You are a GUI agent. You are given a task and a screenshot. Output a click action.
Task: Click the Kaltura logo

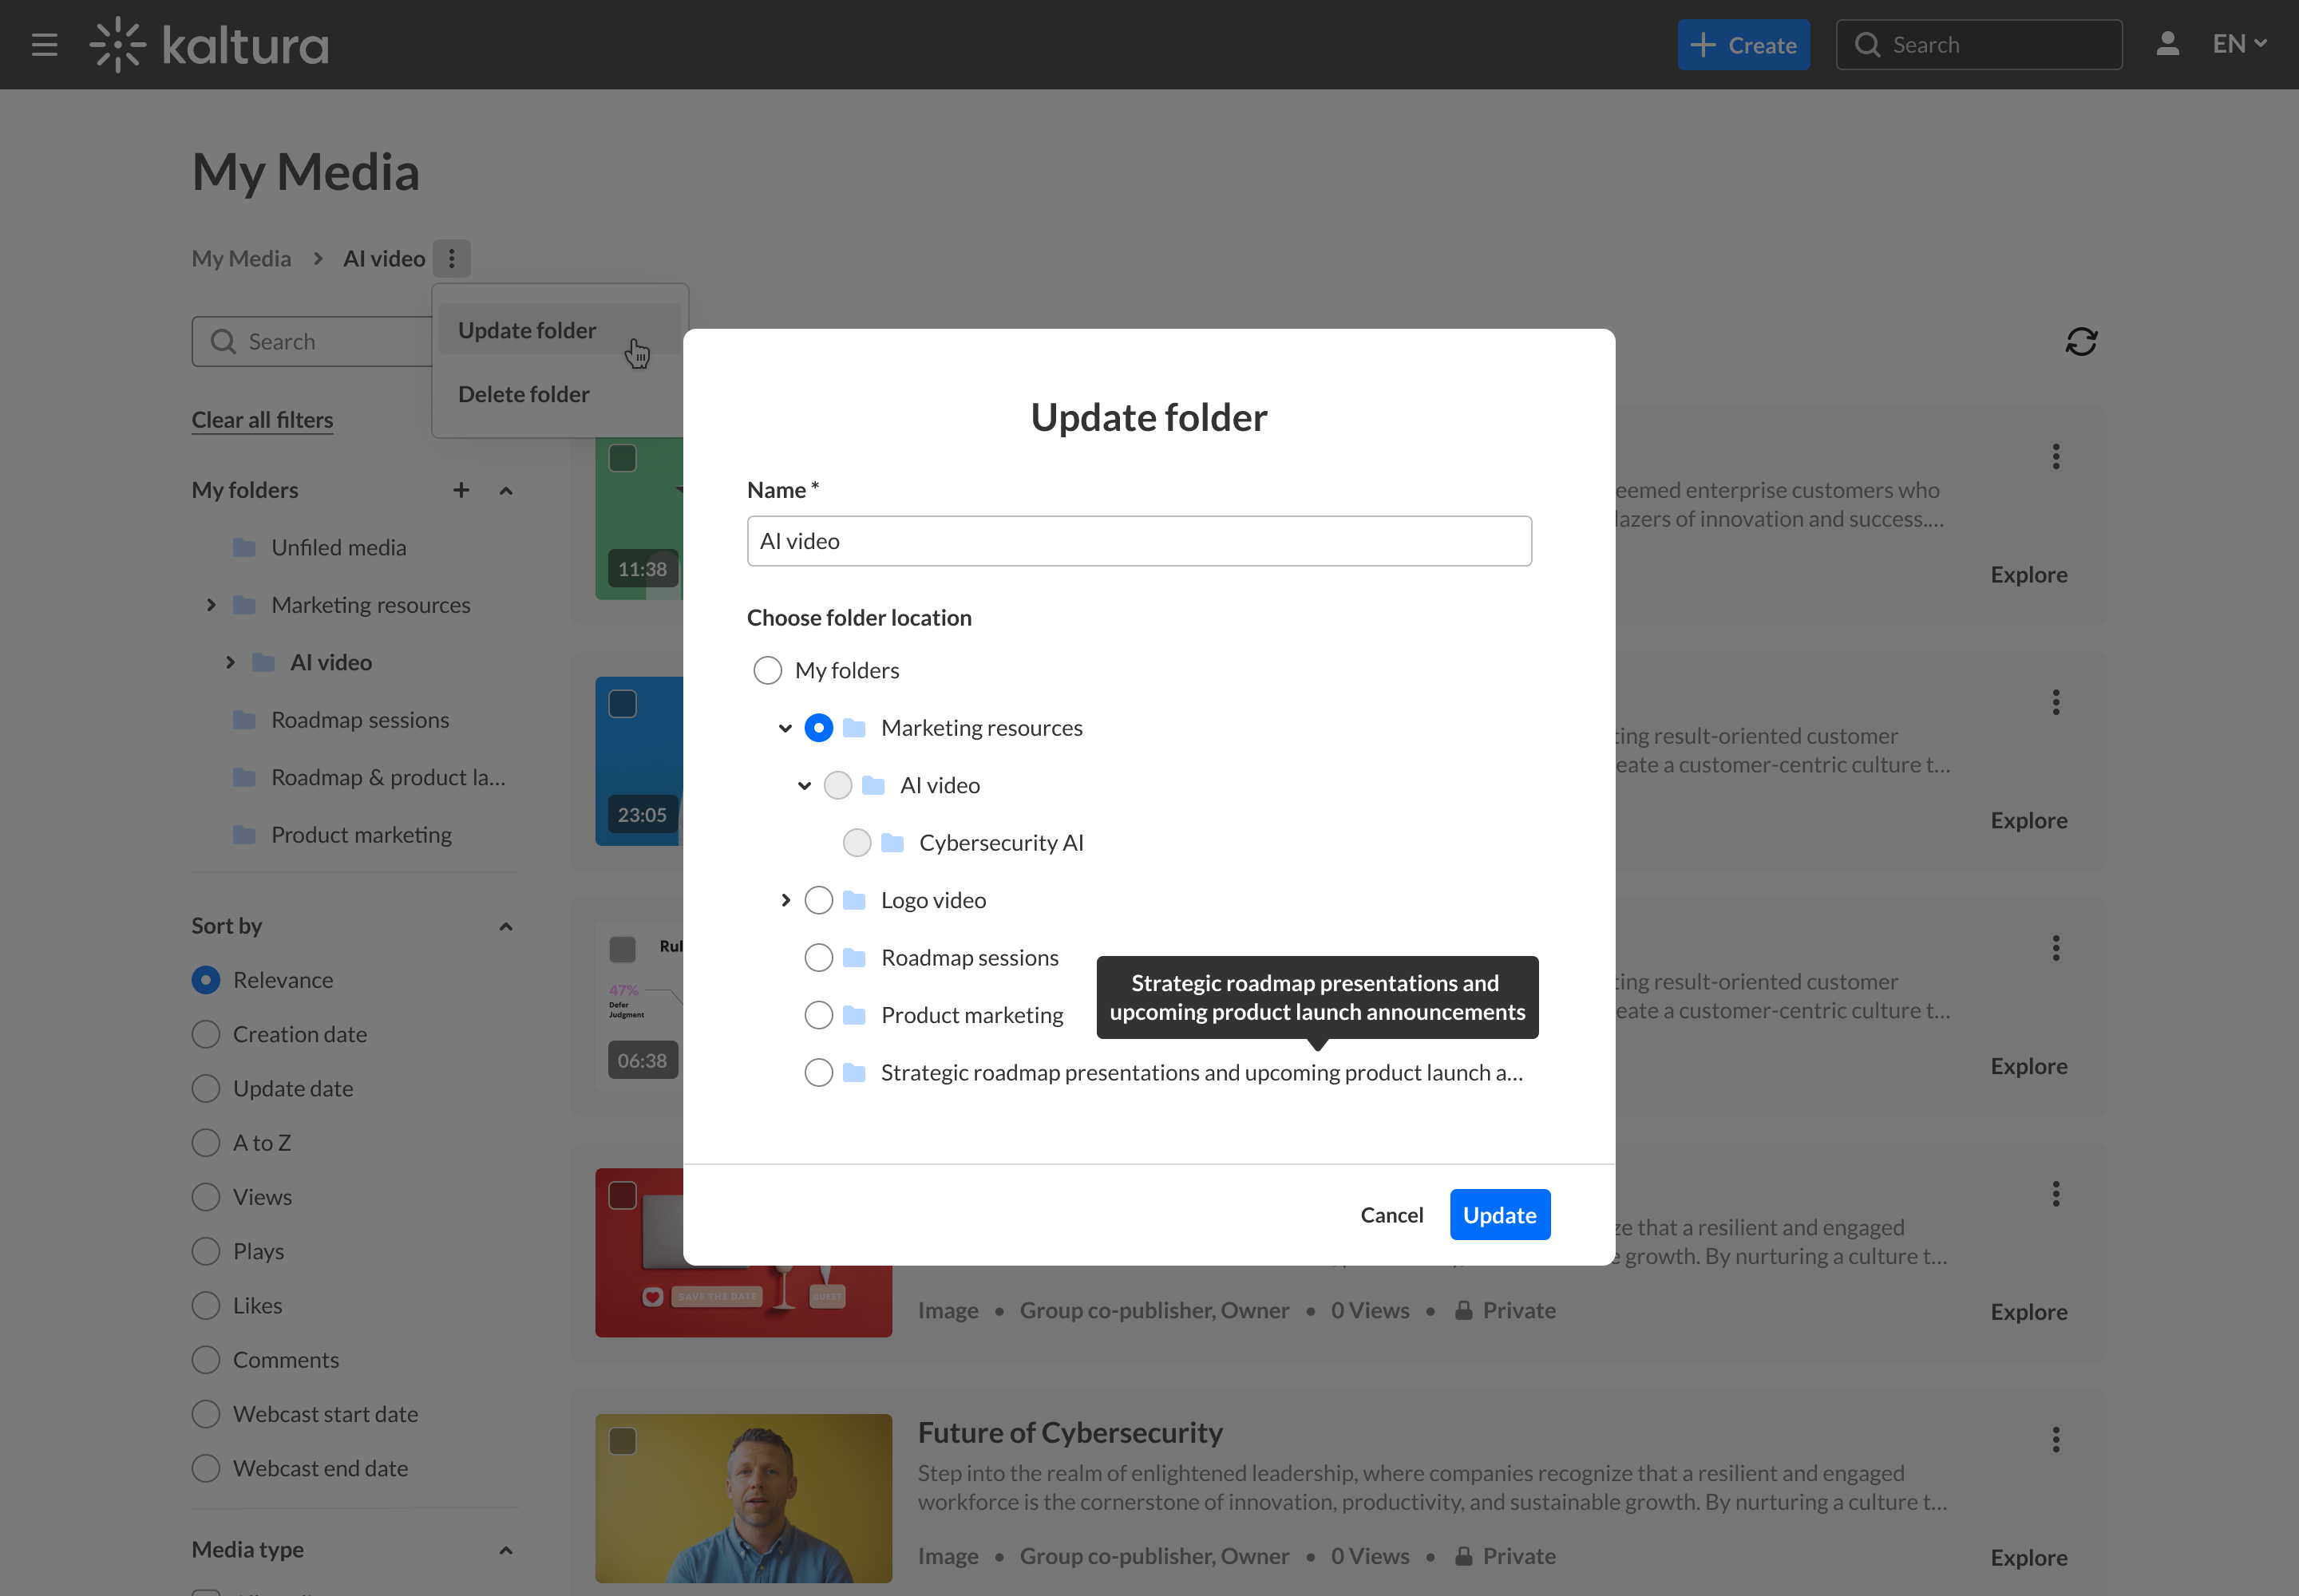[209, 45]
